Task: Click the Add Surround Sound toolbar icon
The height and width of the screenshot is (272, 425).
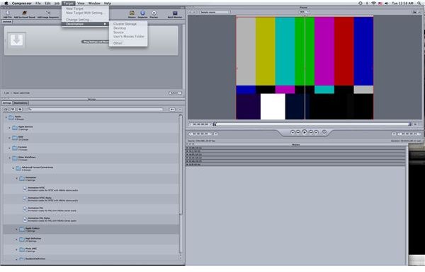Action: [x=24, y=13]
